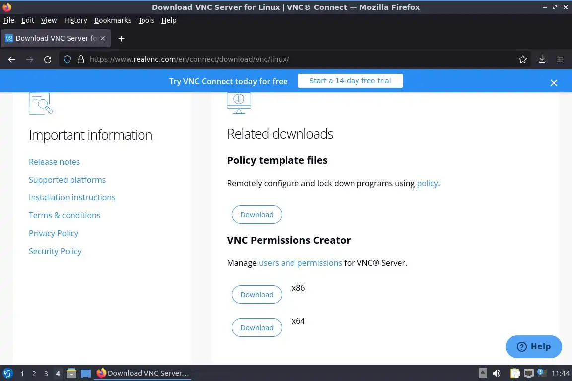
Task: Open the Release notes link
Action: point(54,162)
